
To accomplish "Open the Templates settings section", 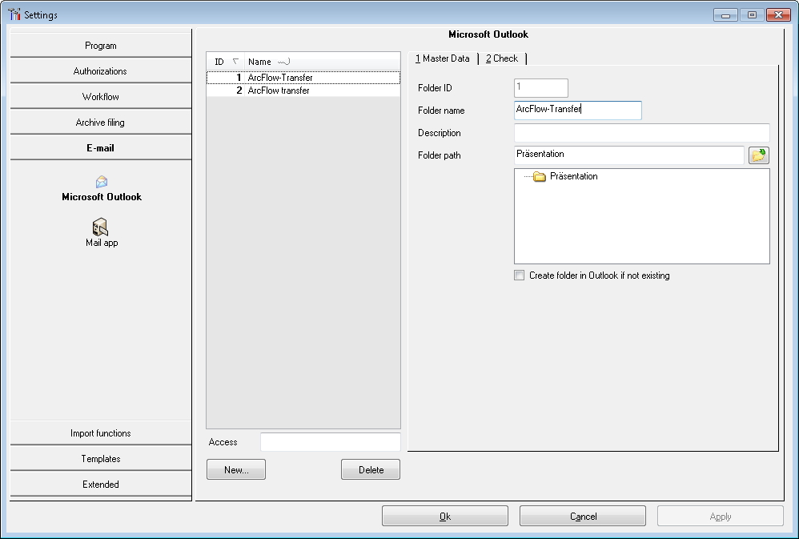I will click(x=100, y=458).
